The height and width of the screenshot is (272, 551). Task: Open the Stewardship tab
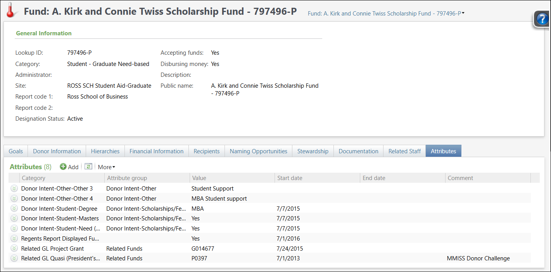coord(313,151)
